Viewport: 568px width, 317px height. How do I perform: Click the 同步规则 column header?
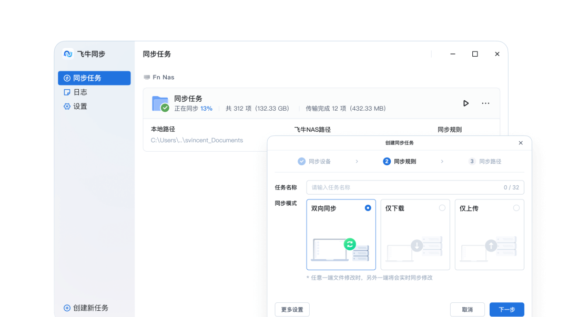click(450, 130)
